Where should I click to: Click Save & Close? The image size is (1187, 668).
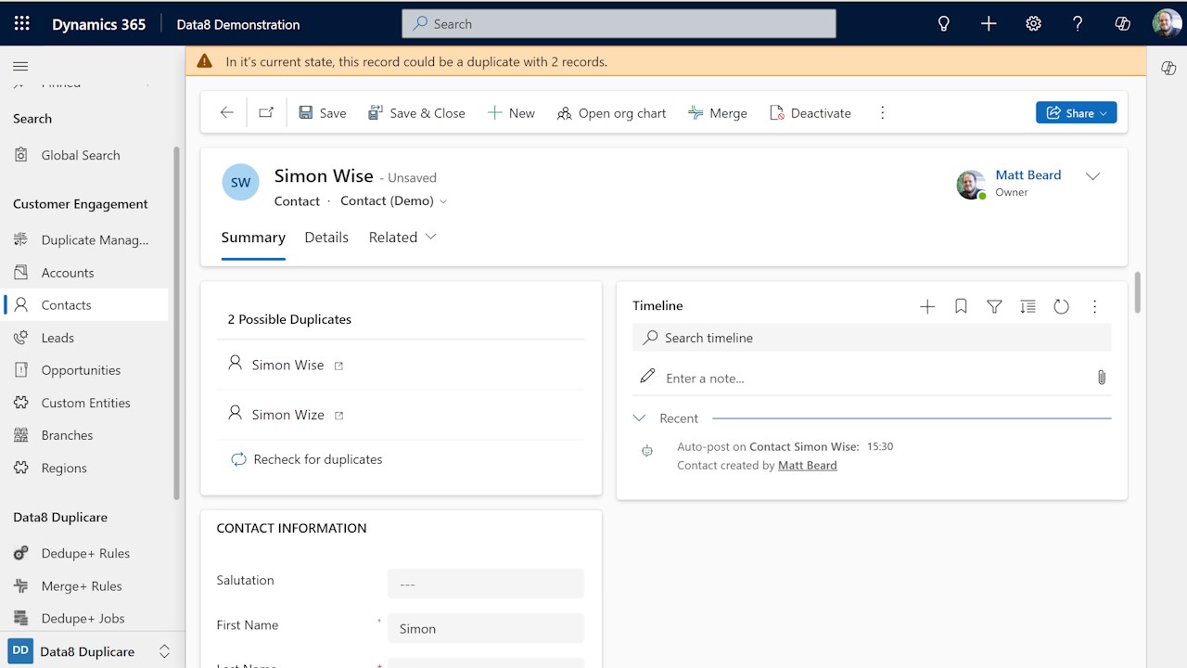(416, 112)
